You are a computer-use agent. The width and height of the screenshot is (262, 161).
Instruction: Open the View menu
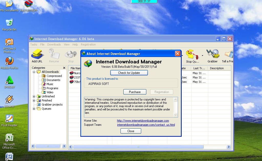pos(67,44)
